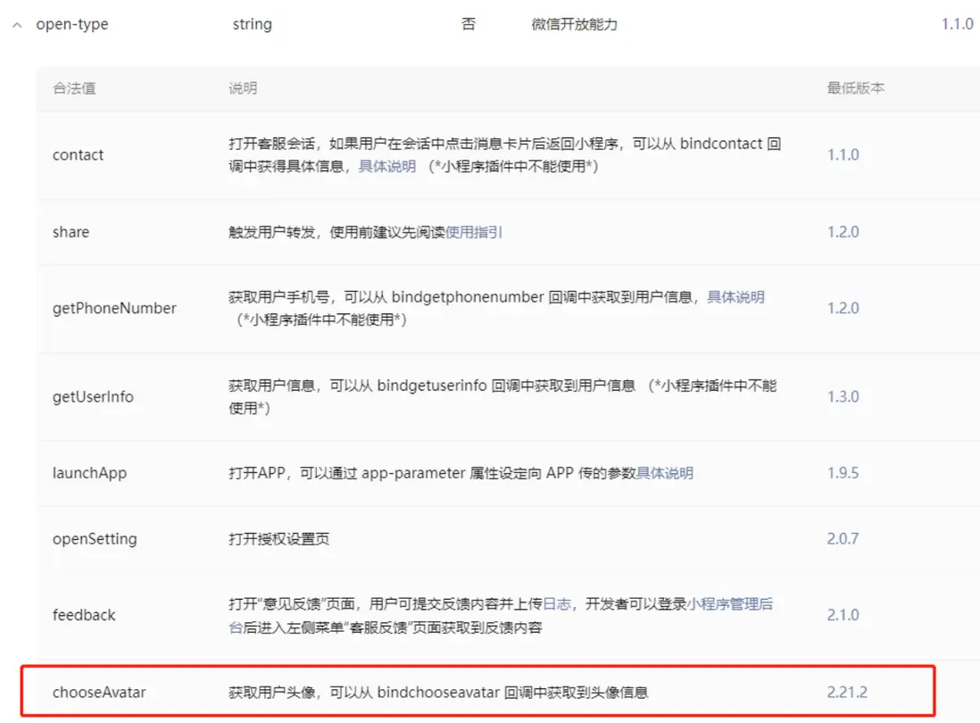
Task: Open version 1.1.0 link in contact row
Action: pos(843,155)
